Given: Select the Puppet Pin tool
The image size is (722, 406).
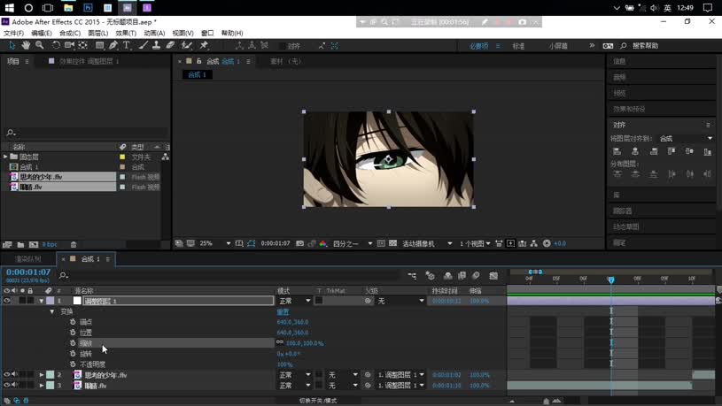Looking at the screenshot, I should coord(204,45).
